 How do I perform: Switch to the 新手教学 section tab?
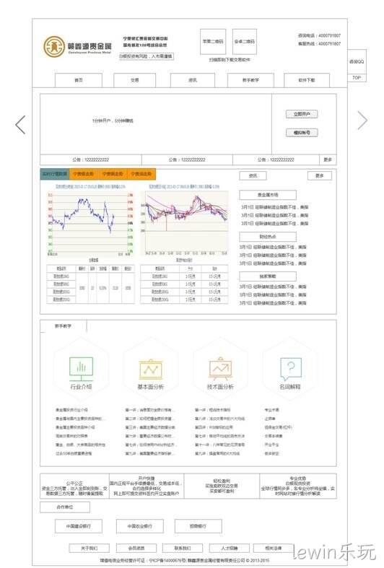click(x=64, y=326)
